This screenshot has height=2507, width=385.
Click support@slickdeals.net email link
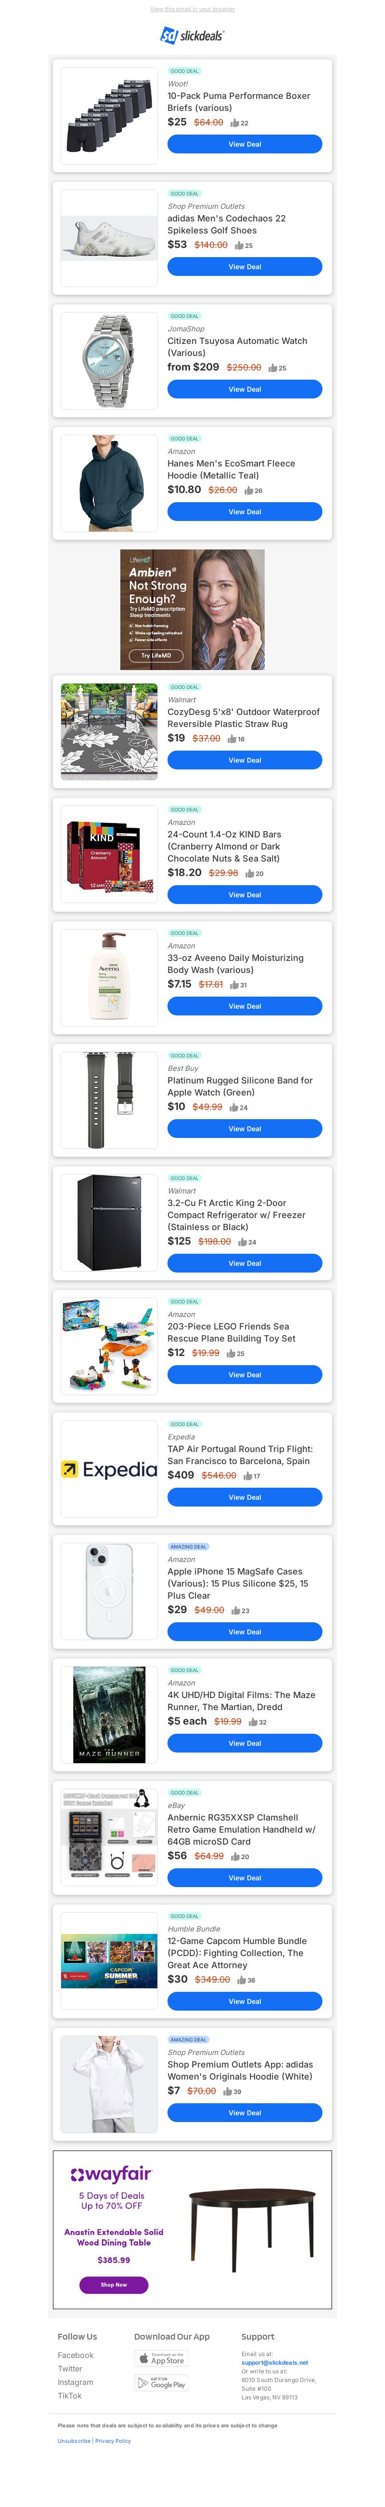pyautogui.click(x=274, y=2362)
